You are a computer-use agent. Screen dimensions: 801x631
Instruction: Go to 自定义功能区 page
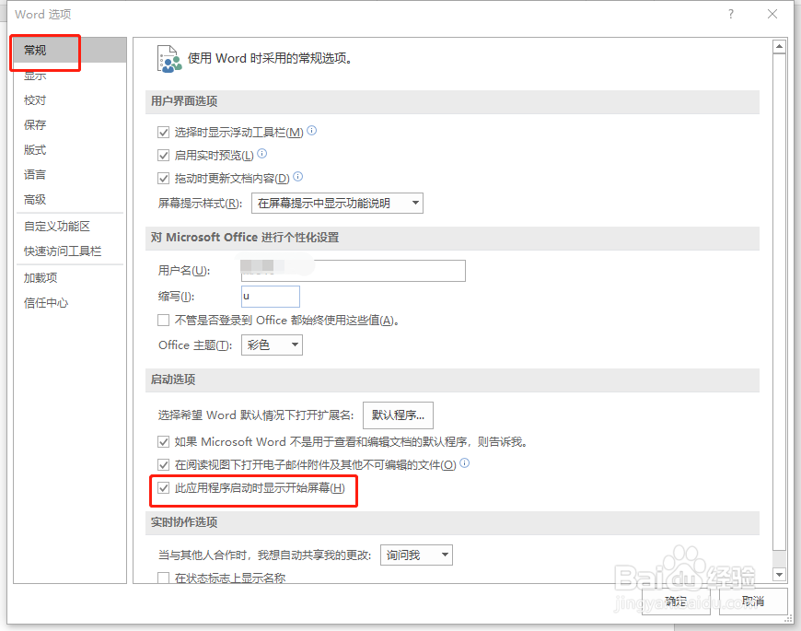click(57, 226)
